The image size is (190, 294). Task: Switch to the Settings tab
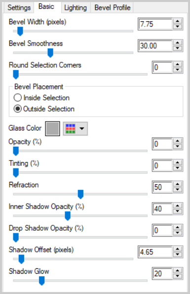point(19,8)
